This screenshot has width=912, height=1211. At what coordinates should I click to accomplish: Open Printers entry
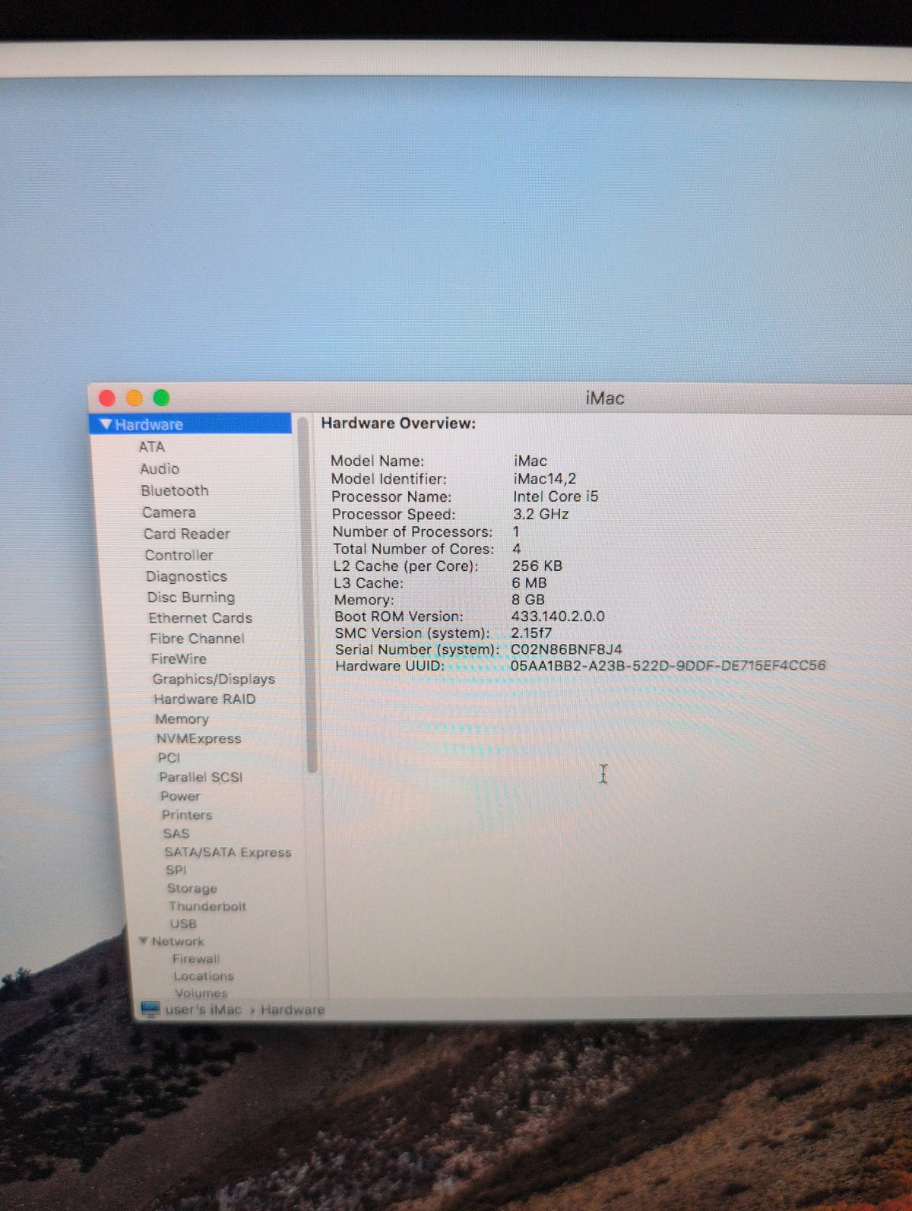(x=187, y=815)
